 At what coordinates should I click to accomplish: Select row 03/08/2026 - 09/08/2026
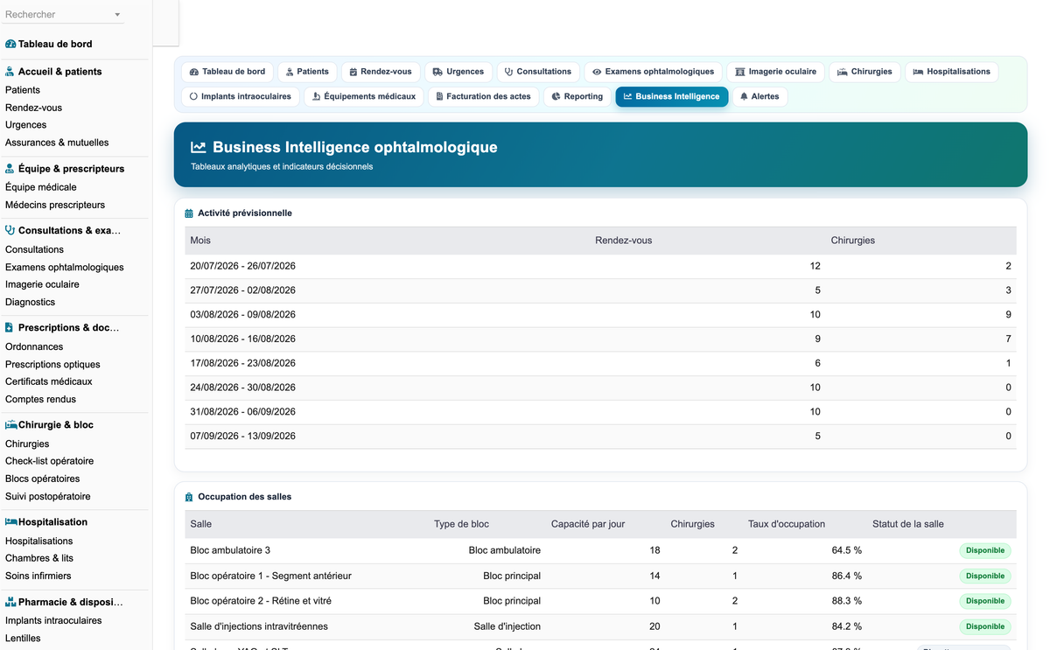[x=600, y=314]
